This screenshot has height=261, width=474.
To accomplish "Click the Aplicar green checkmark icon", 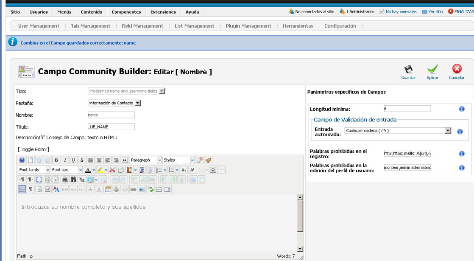I will pyautogui.click(x=432, y=69).
